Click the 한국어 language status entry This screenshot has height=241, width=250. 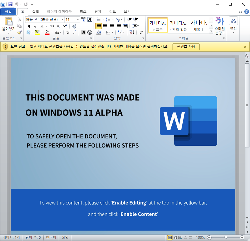click(51, 238)
